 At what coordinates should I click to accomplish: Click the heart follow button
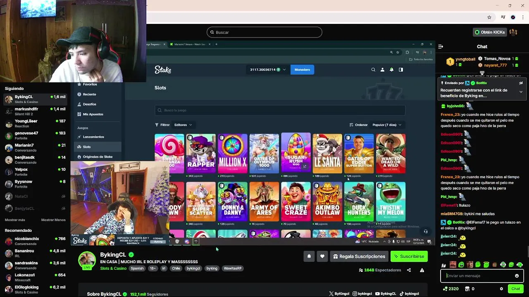pyautogui.click(x=322, y=257)
